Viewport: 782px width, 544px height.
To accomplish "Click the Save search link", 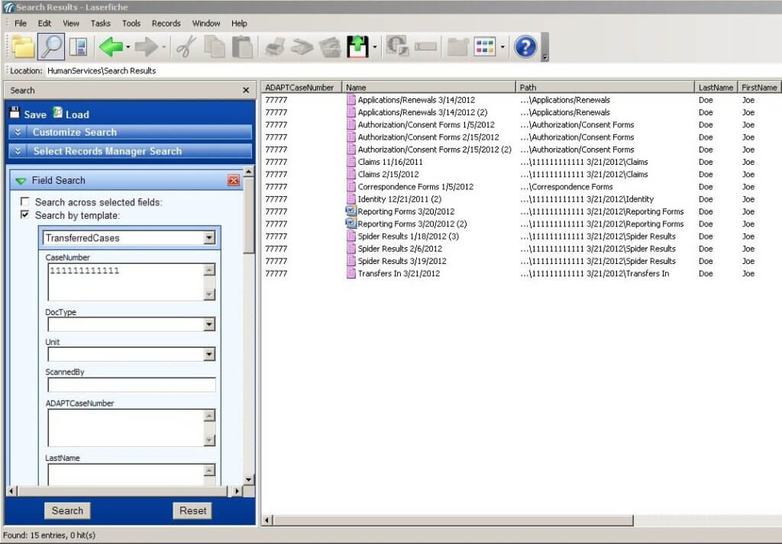I will [35, 114].
